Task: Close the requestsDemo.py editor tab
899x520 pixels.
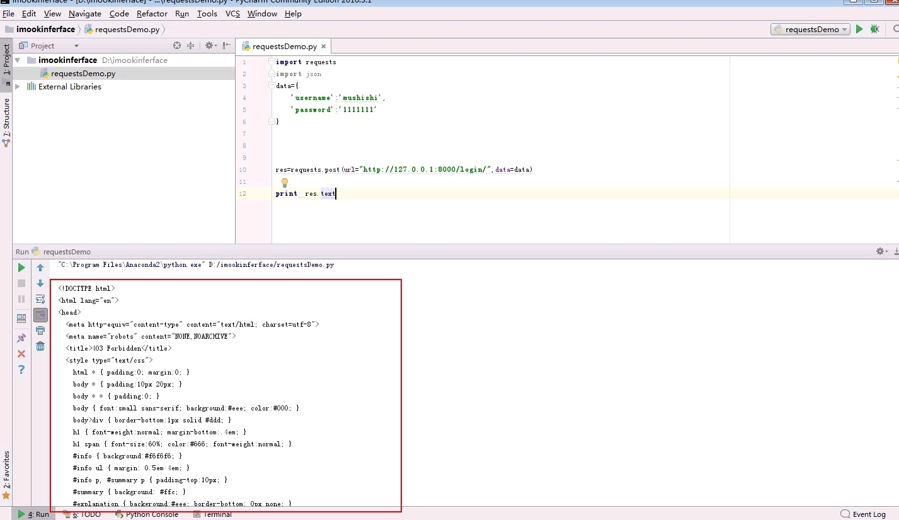Action: 324,47
